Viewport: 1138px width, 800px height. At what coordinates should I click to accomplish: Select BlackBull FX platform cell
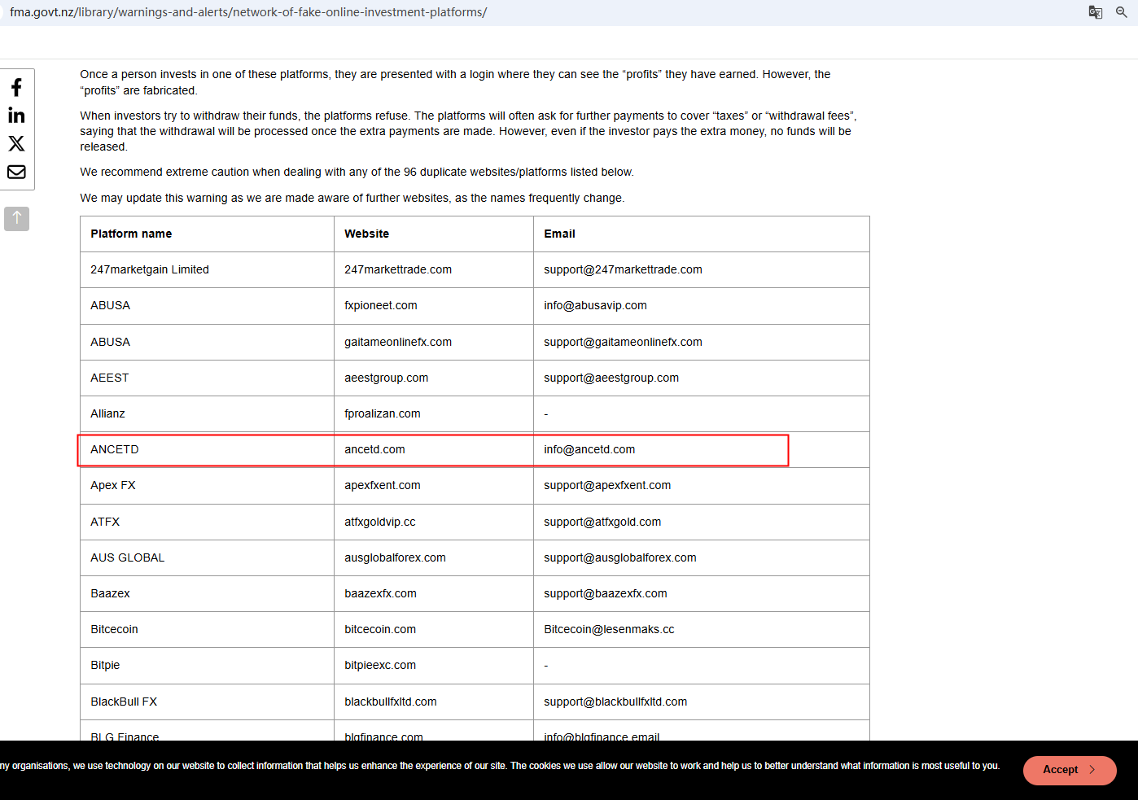pyautogui.click(x=207, y=702)
